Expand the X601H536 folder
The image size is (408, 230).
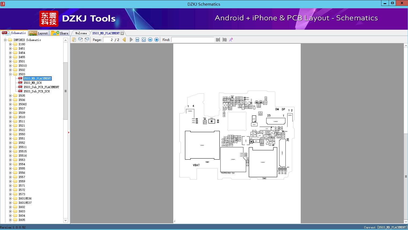point(10,198)
